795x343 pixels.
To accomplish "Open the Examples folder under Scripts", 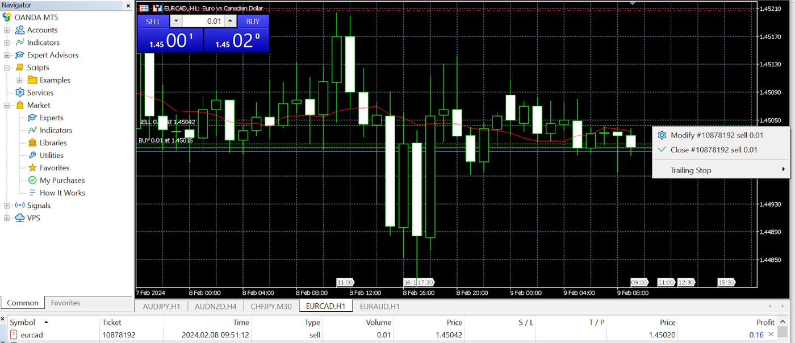I will (x=55, y=80).
